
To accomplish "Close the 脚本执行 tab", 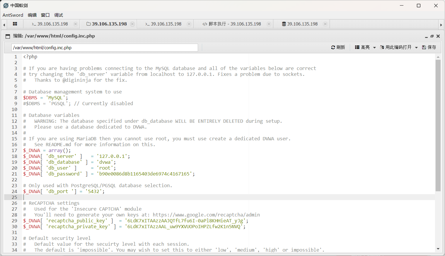I will pyautogui.click(x=269, y=24).
